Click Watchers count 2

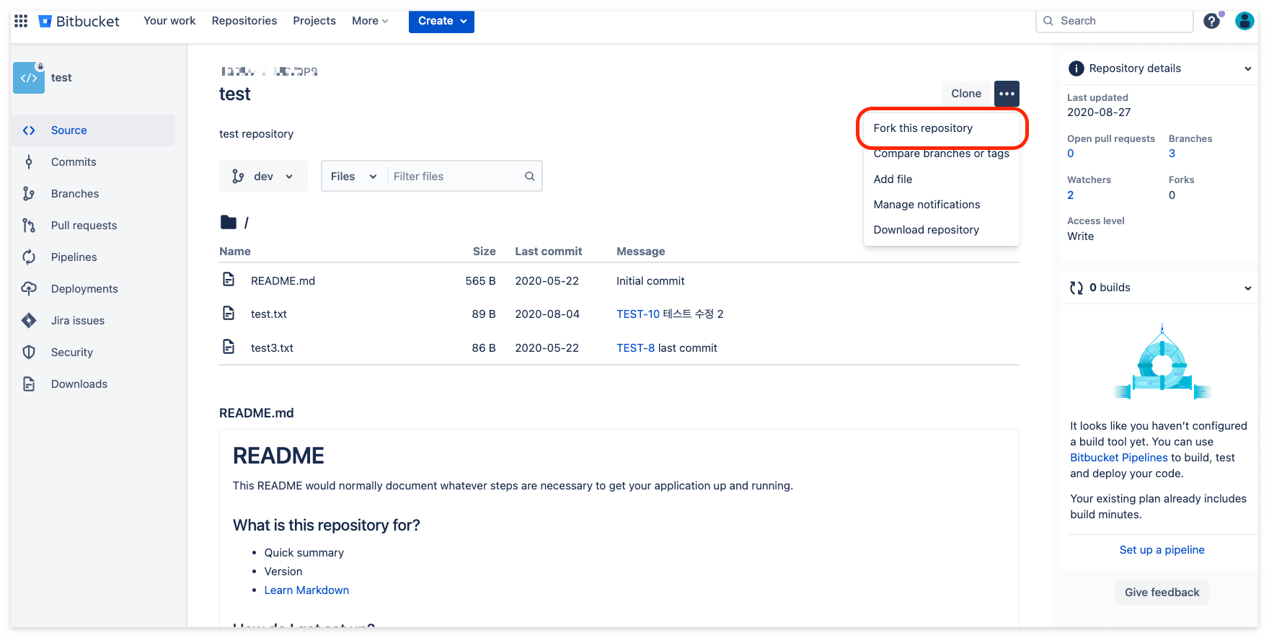(1071, 195)
